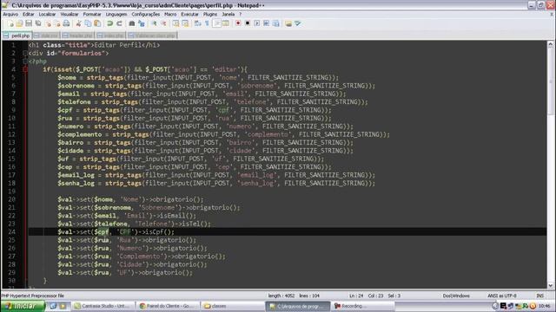Click the Close All documents icon
Image resolution: width=556 pixels, height=312 pixels.
click(x=57, y=23)
